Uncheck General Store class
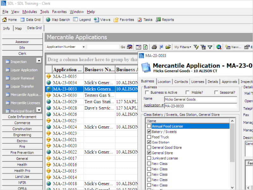Screen dimensions: 253x190 click(x=149, y=153)
